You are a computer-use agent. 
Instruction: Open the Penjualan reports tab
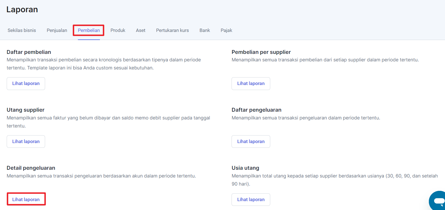pyautogui.click(x=57, y=30)
